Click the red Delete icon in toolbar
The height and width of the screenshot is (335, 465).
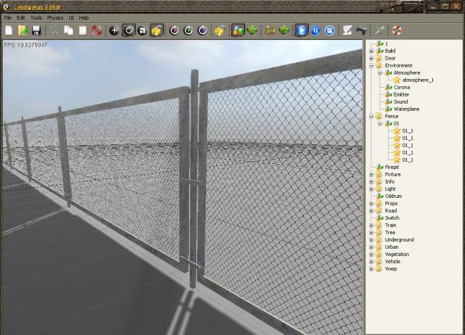[96, 30]
